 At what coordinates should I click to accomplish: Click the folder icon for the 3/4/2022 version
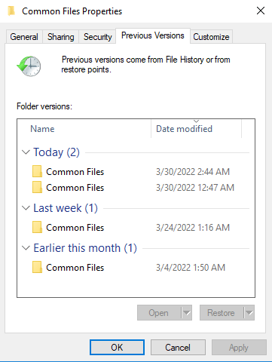click(37, 267)
